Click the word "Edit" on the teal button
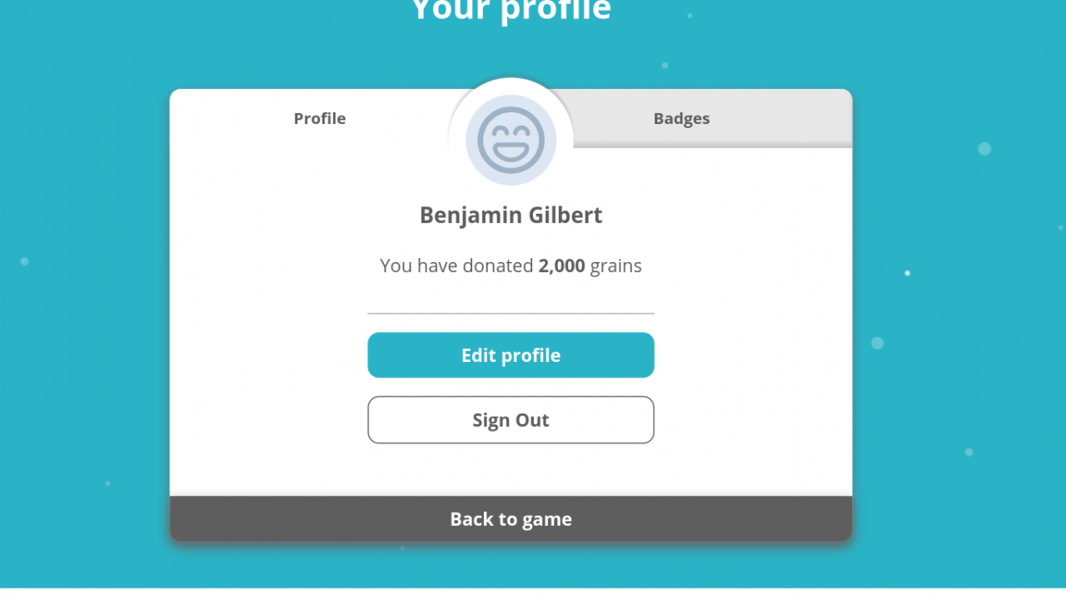Viewport: 1066px width, 599px height. click(x=478, y=355)
